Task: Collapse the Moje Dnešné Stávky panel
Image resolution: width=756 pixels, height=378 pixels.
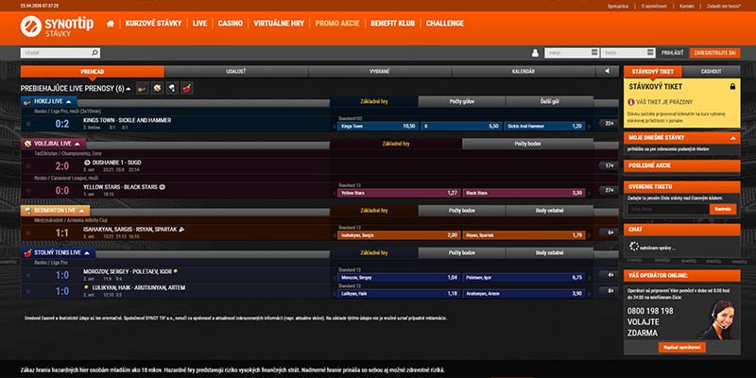Action: (x=732, y=138)
